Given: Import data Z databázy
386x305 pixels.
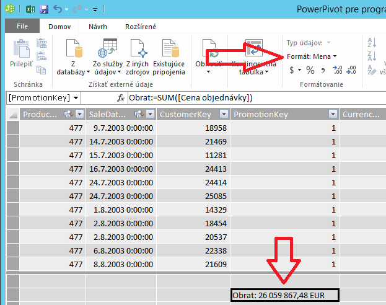Looking at the screenshot, I should pos(73,57).
